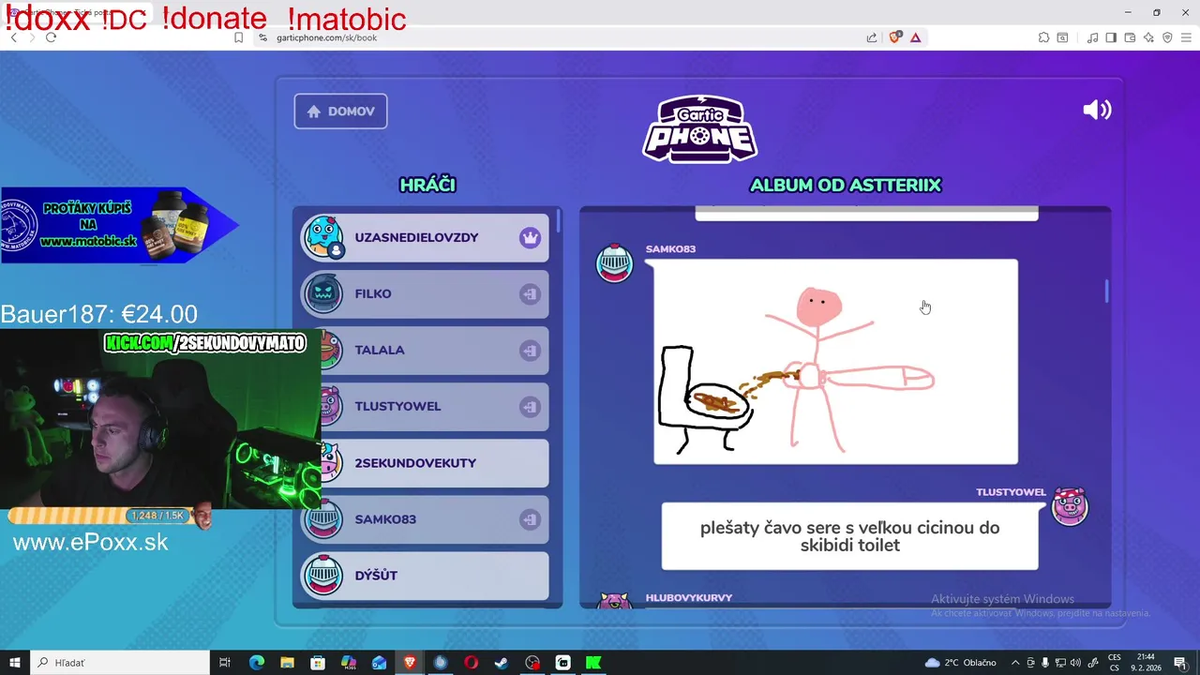Viewport: 1200px width, 675px height.
Task: Click the TLUSTYOWEL pig avatar in the album
Action: click(x=1070, y=506)
